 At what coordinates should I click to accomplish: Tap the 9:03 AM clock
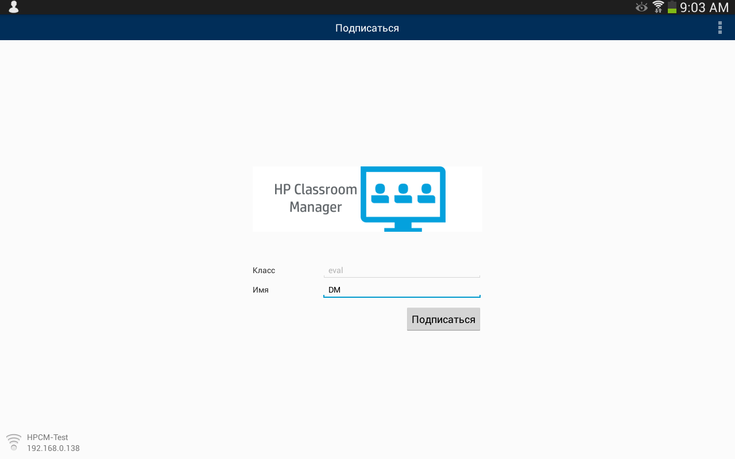(704, 7)
